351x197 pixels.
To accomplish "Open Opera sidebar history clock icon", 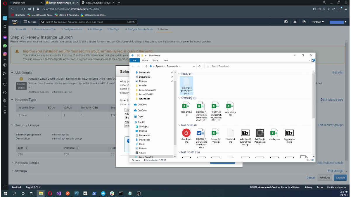I will pos(5,93).
